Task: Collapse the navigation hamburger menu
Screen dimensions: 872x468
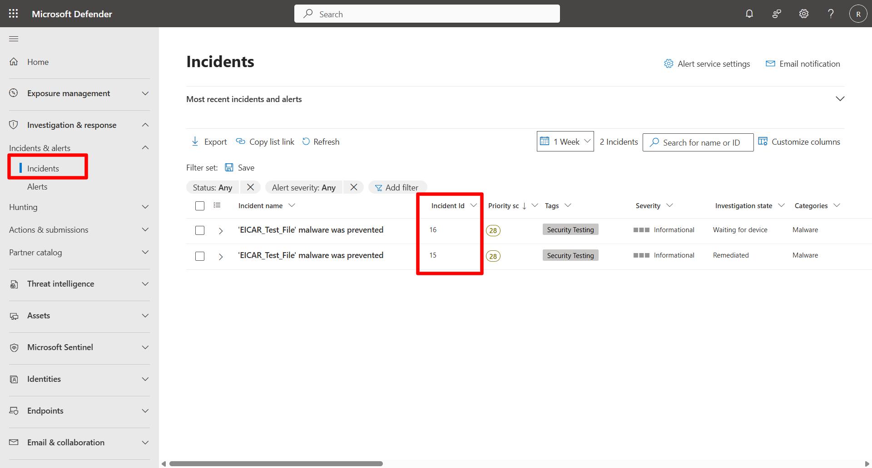Action: coord(14,39)
